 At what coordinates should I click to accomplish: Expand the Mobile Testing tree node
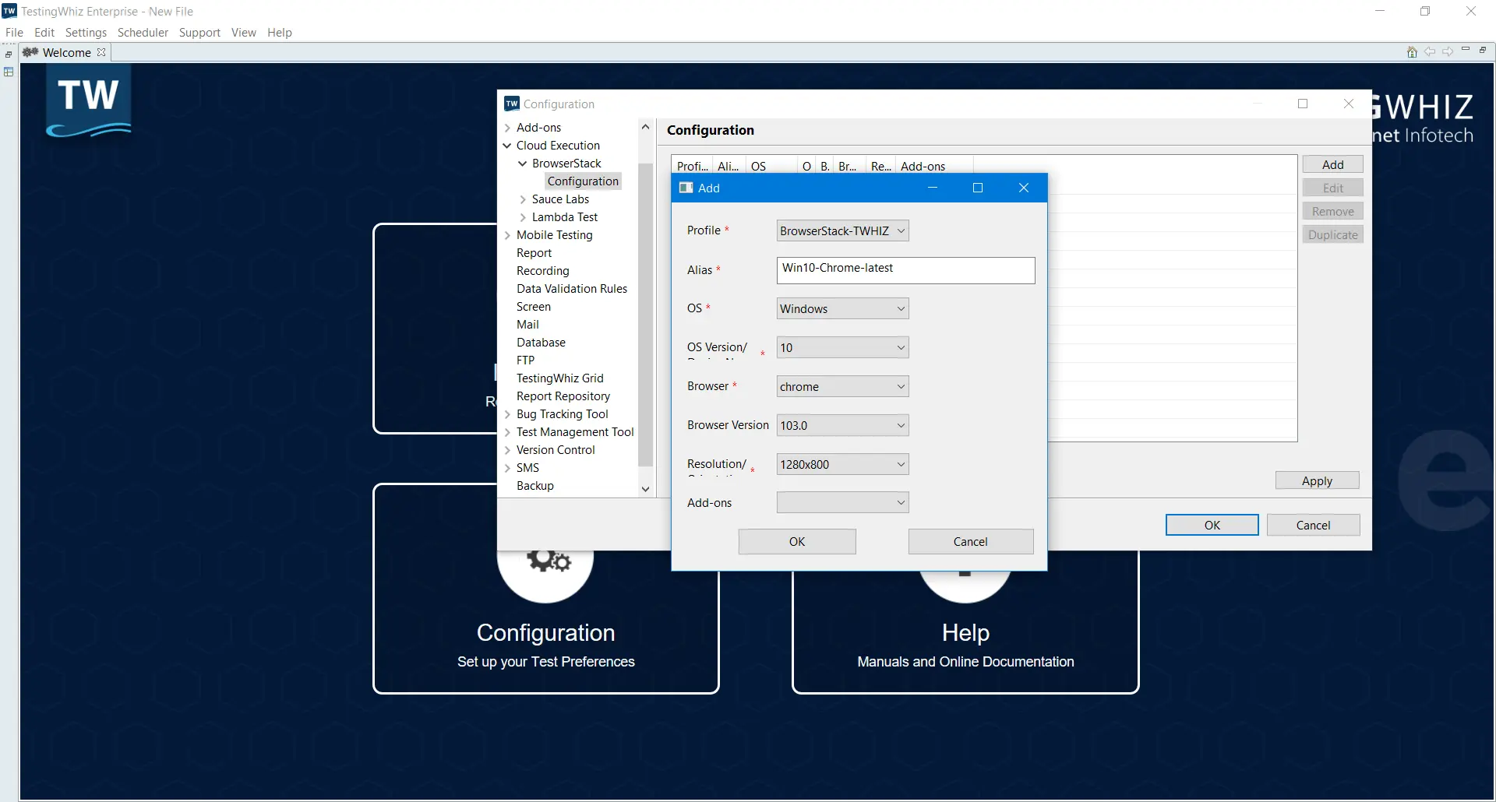(507, 235)
